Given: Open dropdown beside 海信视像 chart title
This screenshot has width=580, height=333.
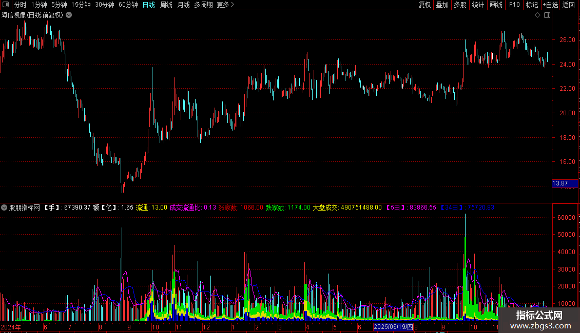Looking at the screenshot, I should click(x=69, y=15).
